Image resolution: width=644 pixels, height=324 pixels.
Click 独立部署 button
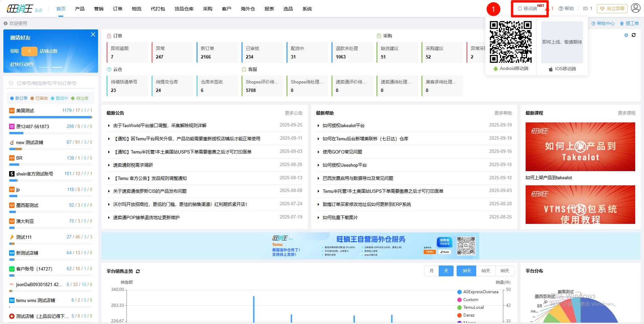point(612,8)
